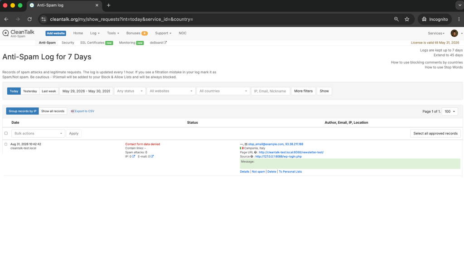Open the Bulk actions dropdown
The height and width of the screenshot is (261, 464).
coord(38,134)
